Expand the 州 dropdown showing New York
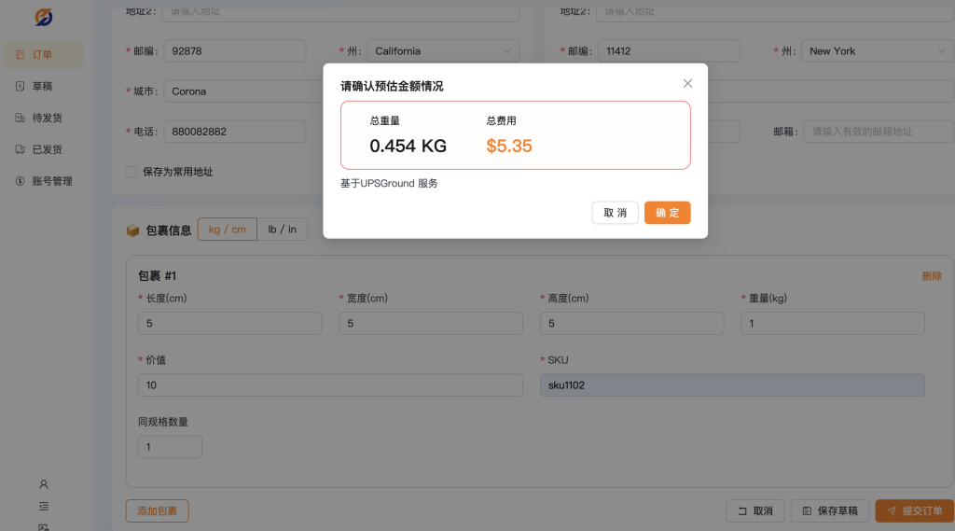 [877, 51]
